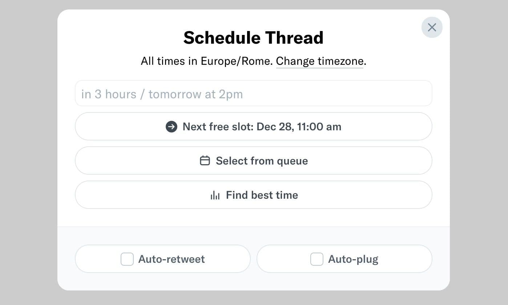Toggle the Auto-plug pill button label
This screenshot has height=305, width=508.
(353, 259)
